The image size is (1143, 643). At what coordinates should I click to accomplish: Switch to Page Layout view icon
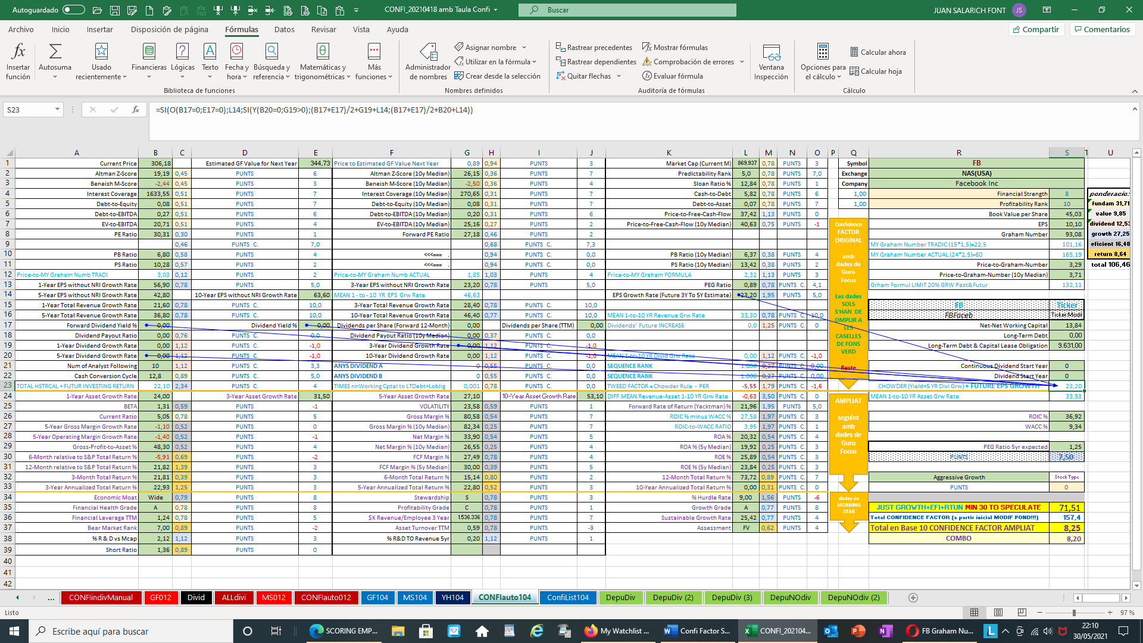click(998, 612)
